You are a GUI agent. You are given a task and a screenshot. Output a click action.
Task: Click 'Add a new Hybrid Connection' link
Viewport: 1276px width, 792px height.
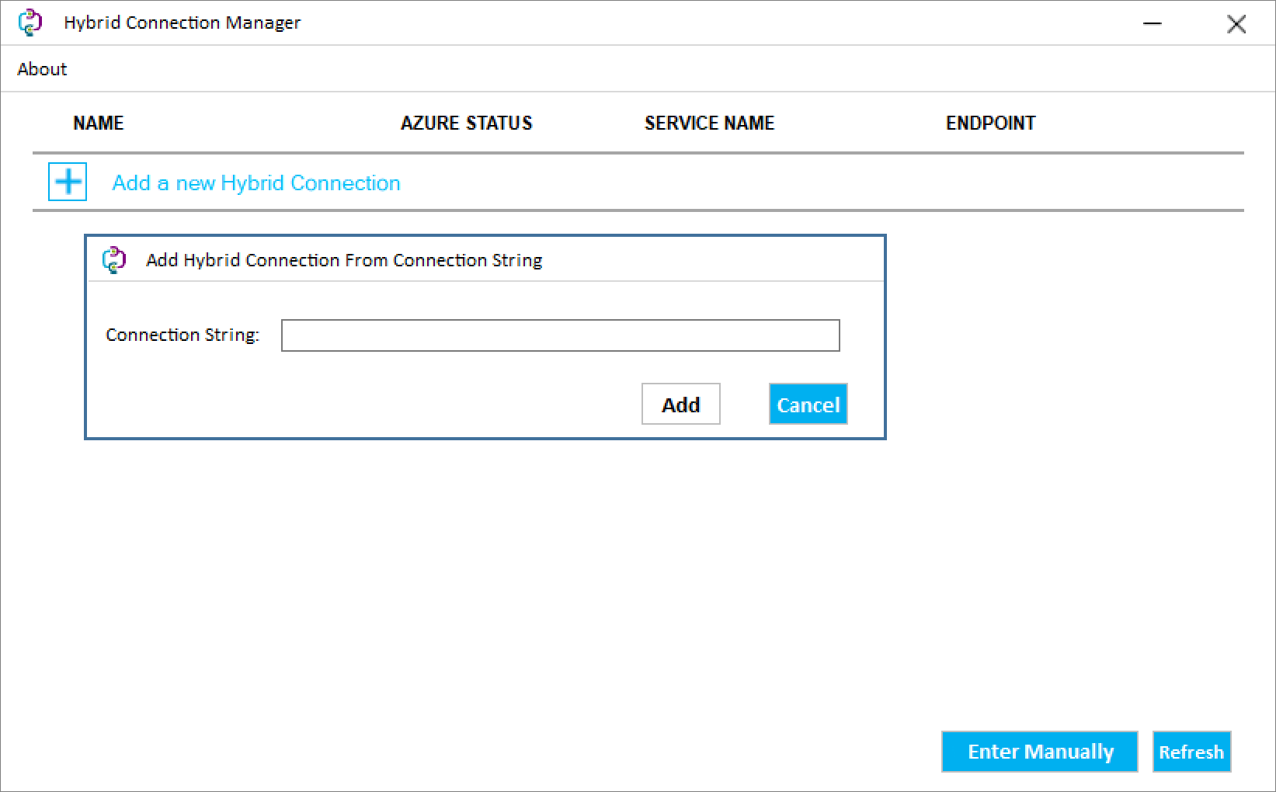(256, 183)
